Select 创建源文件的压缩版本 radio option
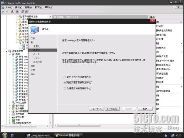The image size is (184, 138). (x=65, y=88)
